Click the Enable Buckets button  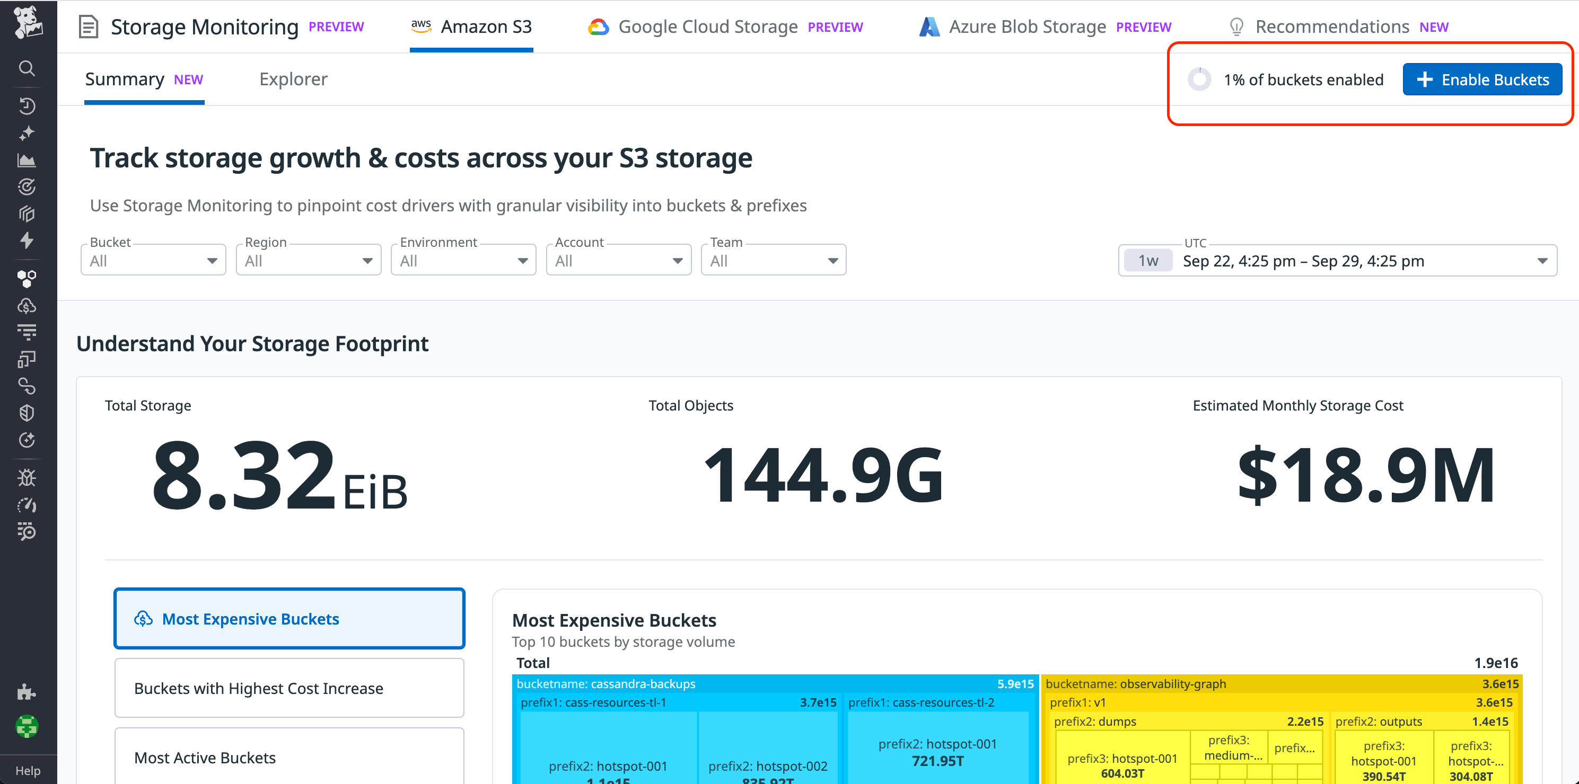(x=1481, y=79)
